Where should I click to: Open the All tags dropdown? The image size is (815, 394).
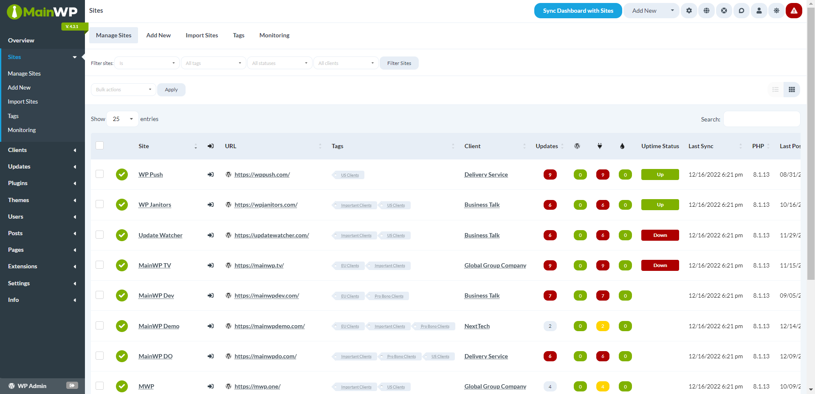213,63
